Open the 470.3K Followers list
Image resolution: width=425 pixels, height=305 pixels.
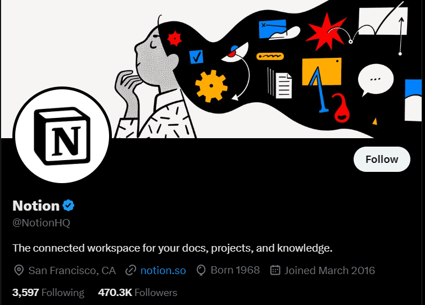138,293
